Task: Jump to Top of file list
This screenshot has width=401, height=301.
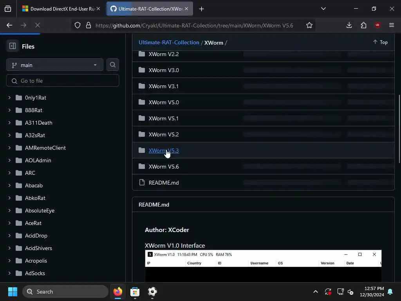Action: 380,42
